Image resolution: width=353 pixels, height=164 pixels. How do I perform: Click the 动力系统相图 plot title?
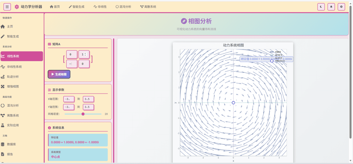pyautogui.click(x=233, y=45)
